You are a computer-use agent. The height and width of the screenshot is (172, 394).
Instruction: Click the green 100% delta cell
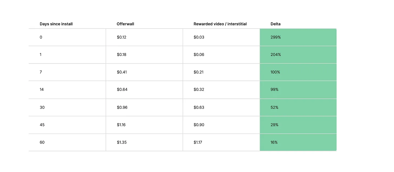(x=275, y=72)
